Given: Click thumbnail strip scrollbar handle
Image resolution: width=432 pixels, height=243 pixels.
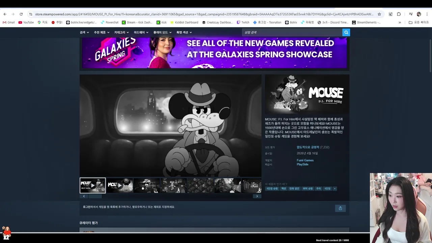Looking at the screenshot, I should point(95,196).
